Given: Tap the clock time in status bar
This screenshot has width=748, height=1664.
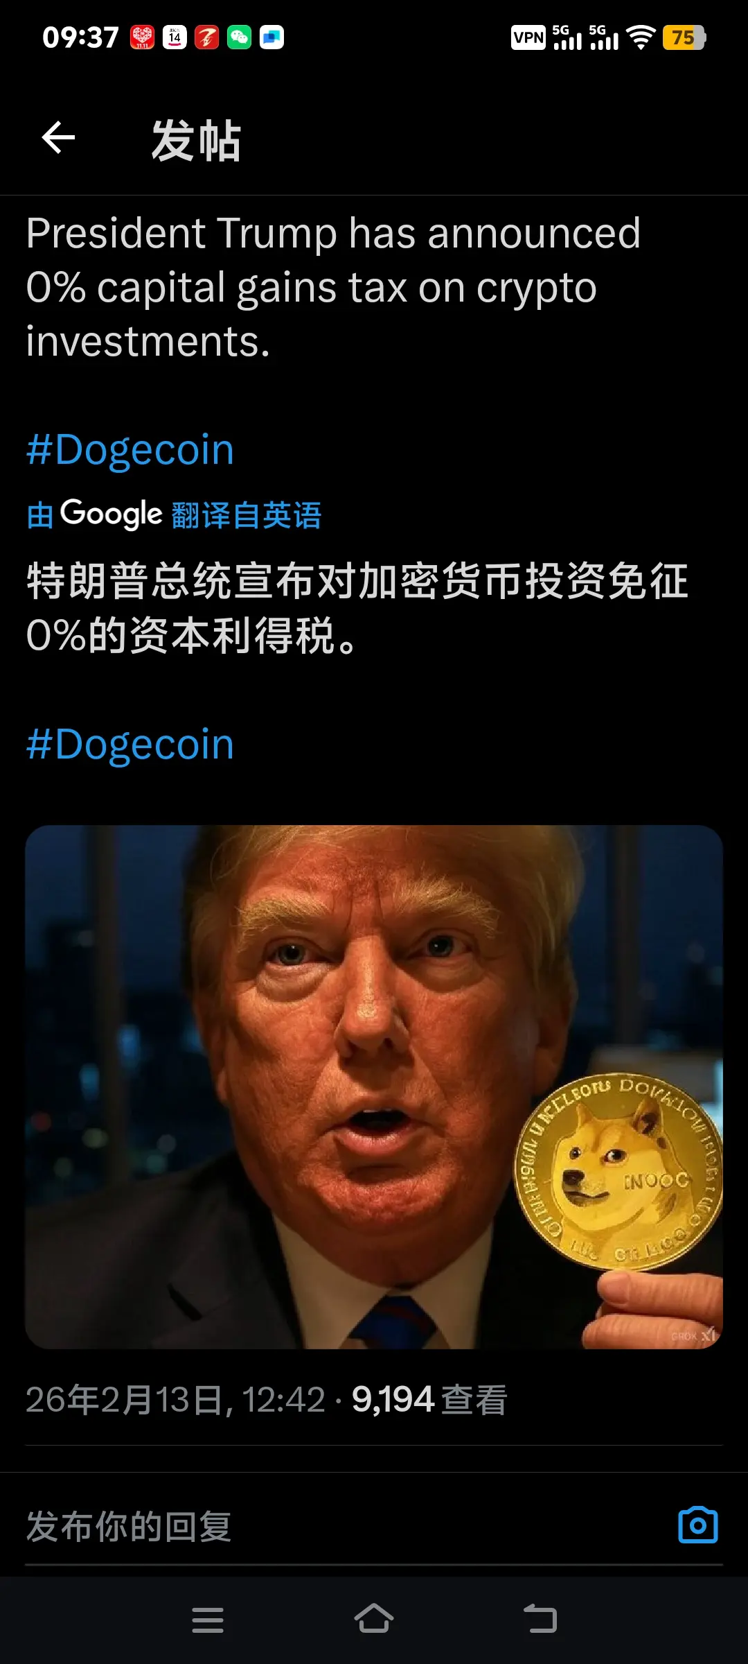Looking at the screenshot, I should click(x=80, y=37).
